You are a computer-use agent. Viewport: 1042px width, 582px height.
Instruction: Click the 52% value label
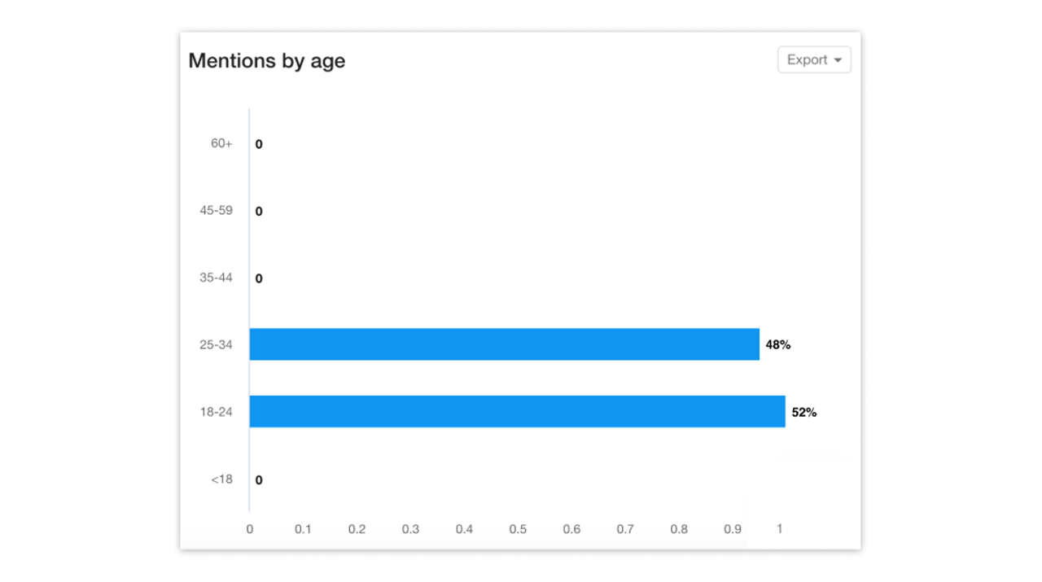pos(804,413)
